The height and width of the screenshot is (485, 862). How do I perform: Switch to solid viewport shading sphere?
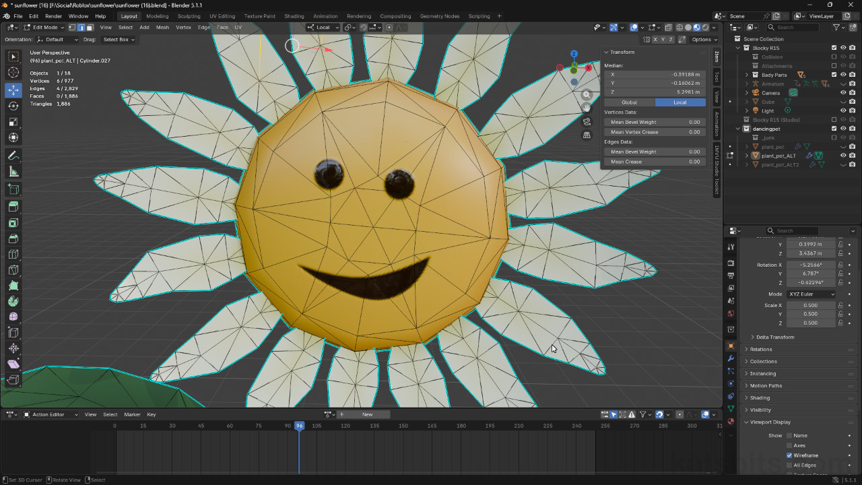point(688,28)
